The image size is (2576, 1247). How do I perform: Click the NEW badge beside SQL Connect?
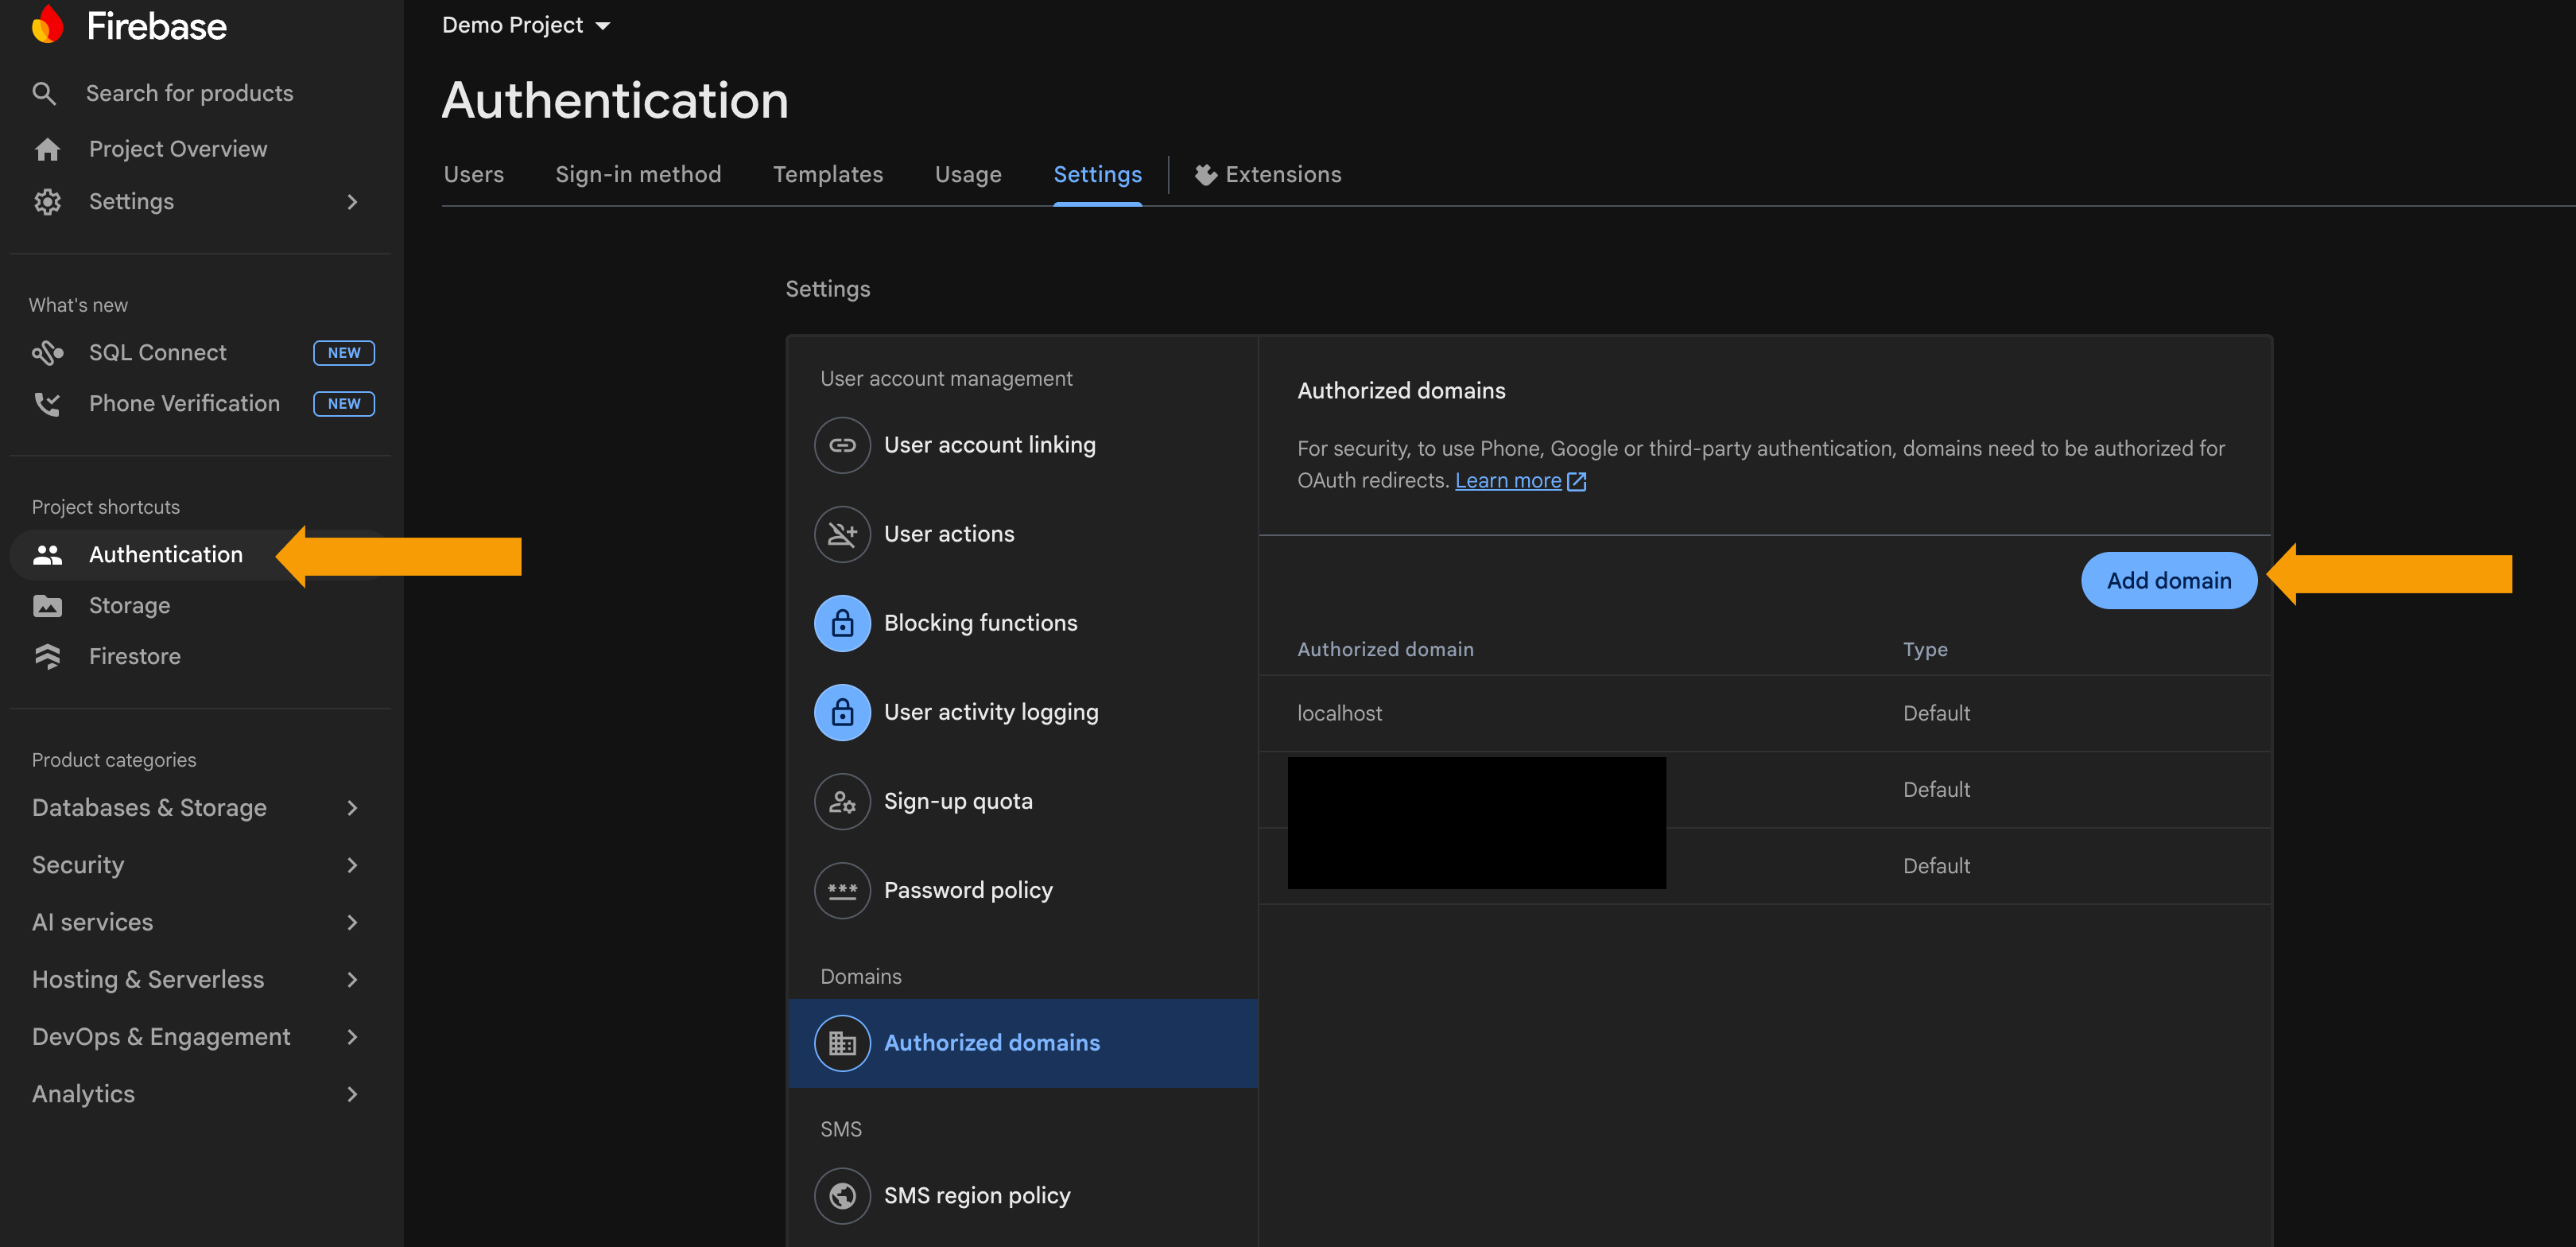click(344, 353)
